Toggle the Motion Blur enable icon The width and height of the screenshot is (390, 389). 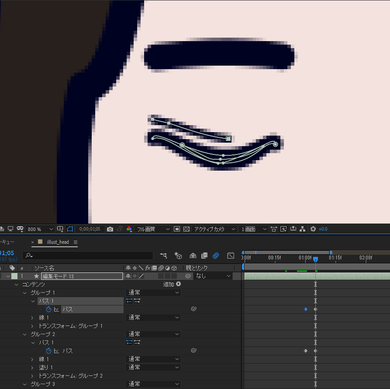point(216,256)
